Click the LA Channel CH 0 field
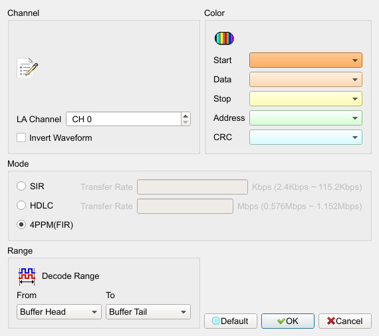Screen dimensions: 379x336 click(124, 119)
